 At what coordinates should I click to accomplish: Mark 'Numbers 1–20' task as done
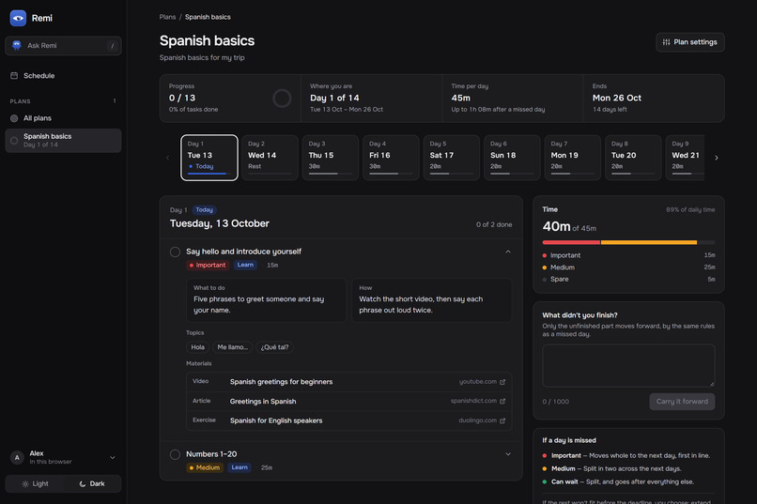click(x=175, y=454)
